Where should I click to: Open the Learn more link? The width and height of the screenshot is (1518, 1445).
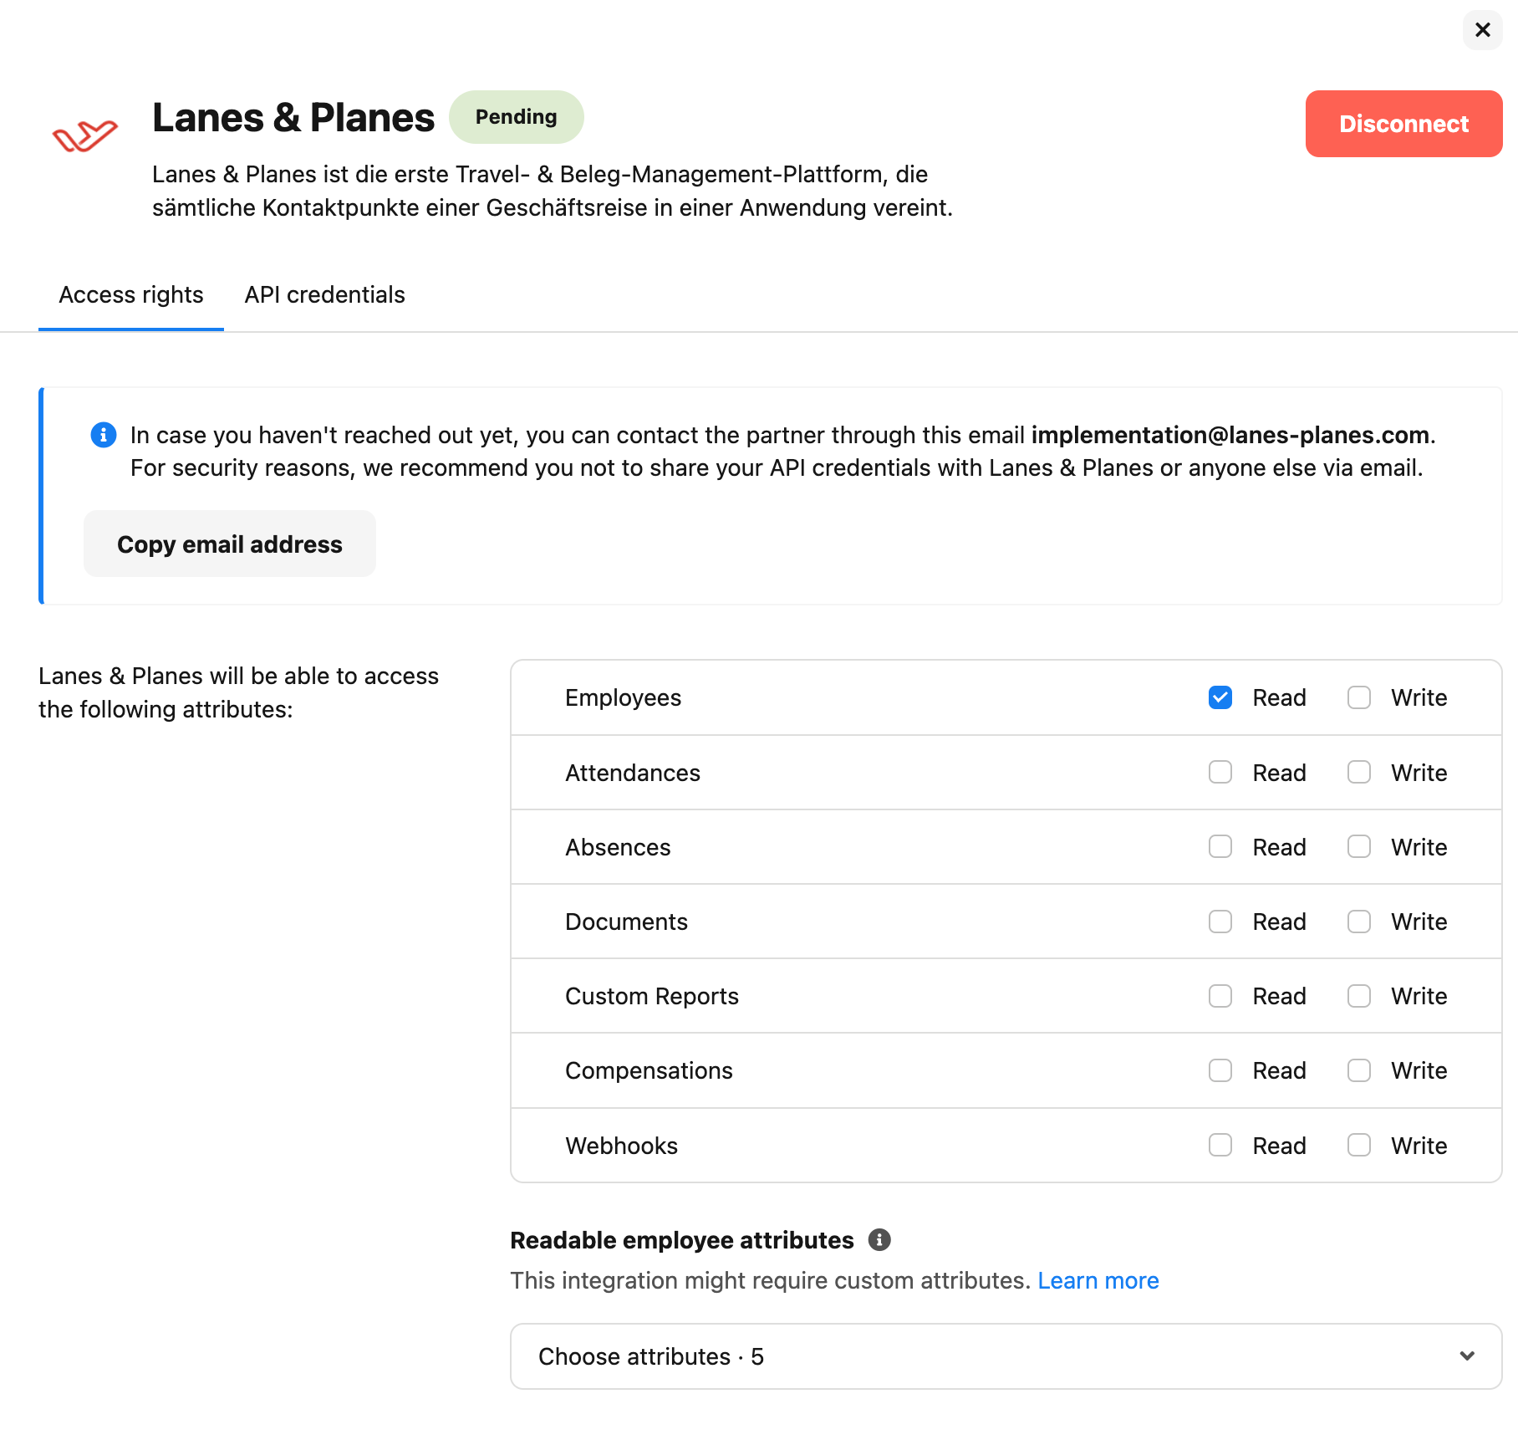tap(1098, 1280)
